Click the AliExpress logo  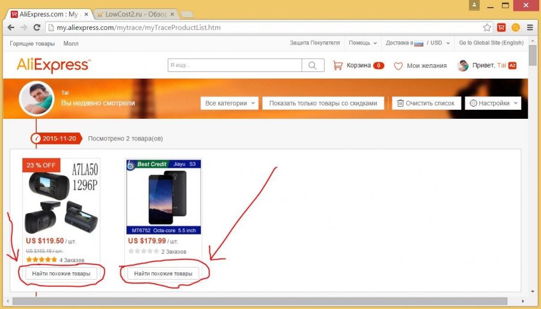click(x=53, y=65)
